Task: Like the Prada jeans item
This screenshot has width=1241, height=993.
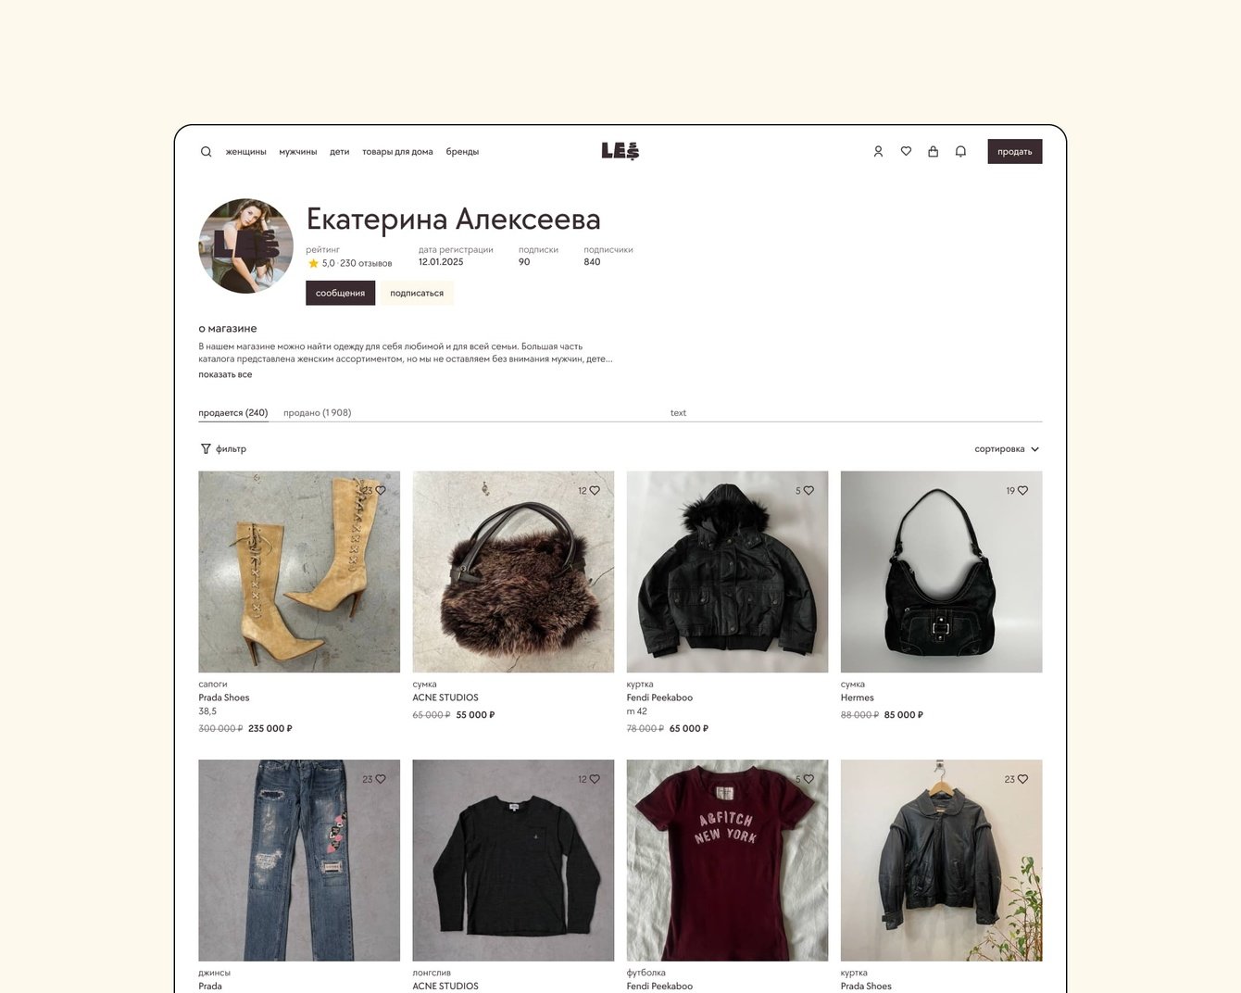Action: 381,780
